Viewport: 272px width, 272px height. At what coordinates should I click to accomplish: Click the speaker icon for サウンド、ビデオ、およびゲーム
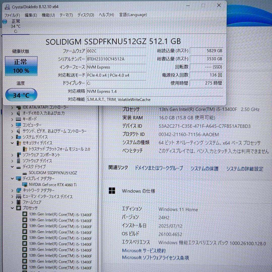18,131
